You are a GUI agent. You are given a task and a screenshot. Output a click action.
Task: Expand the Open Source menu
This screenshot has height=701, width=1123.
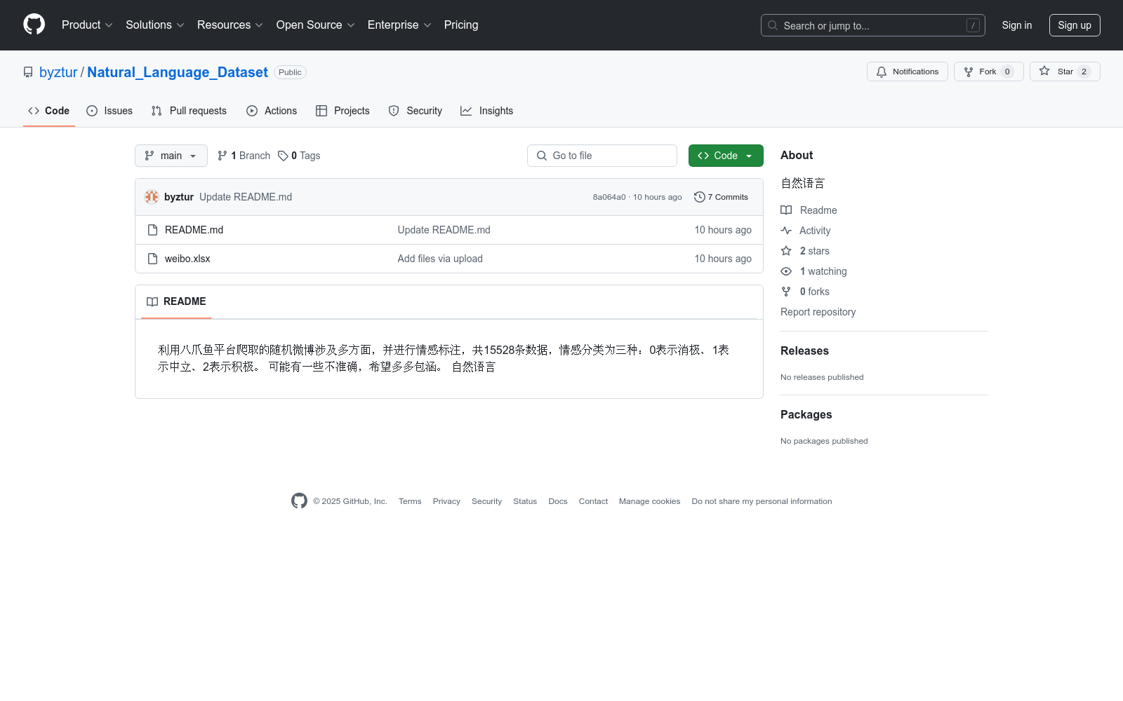(x=315, y=25)
